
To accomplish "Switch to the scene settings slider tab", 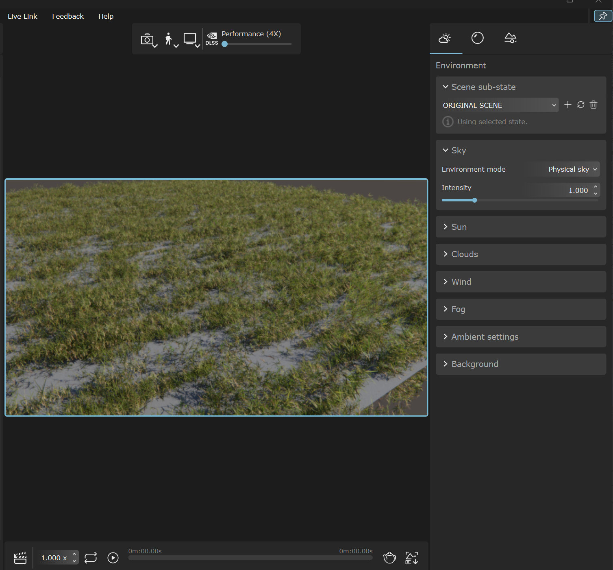I will 510,38.
